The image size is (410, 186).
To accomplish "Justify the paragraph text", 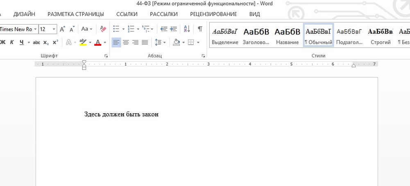I will [x=145, y=42].
